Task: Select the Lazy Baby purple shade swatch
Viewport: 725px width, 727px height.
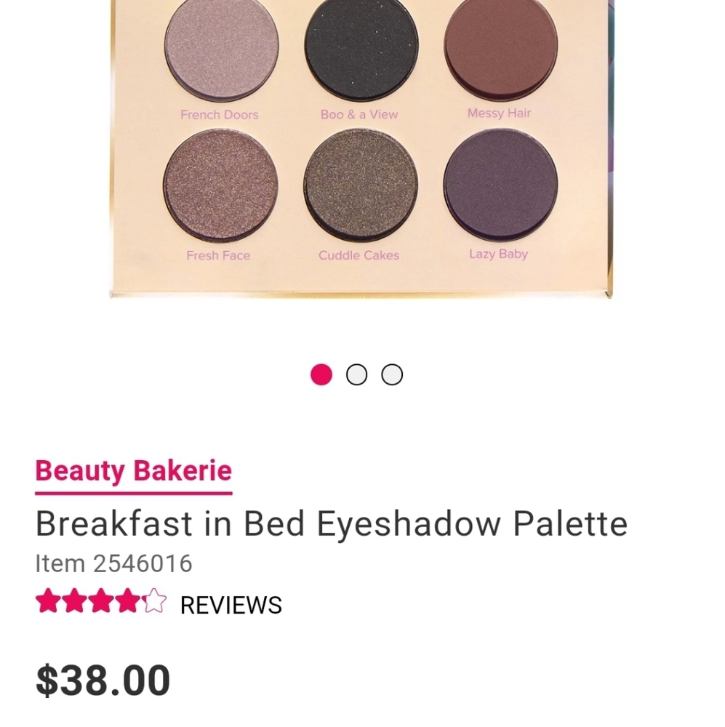Action: click(499, 188)
